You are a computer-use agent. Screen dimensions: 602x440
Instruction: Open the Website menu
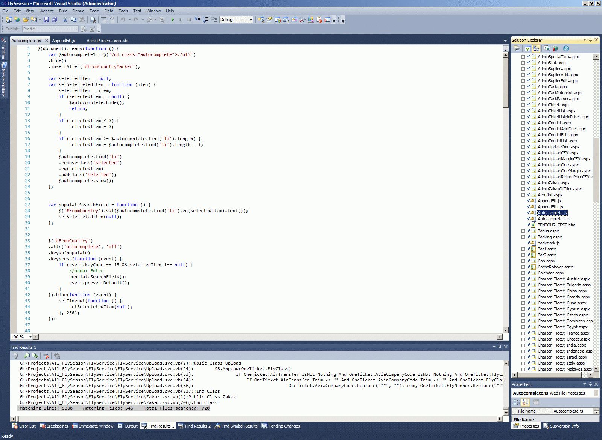pos(47,11)
